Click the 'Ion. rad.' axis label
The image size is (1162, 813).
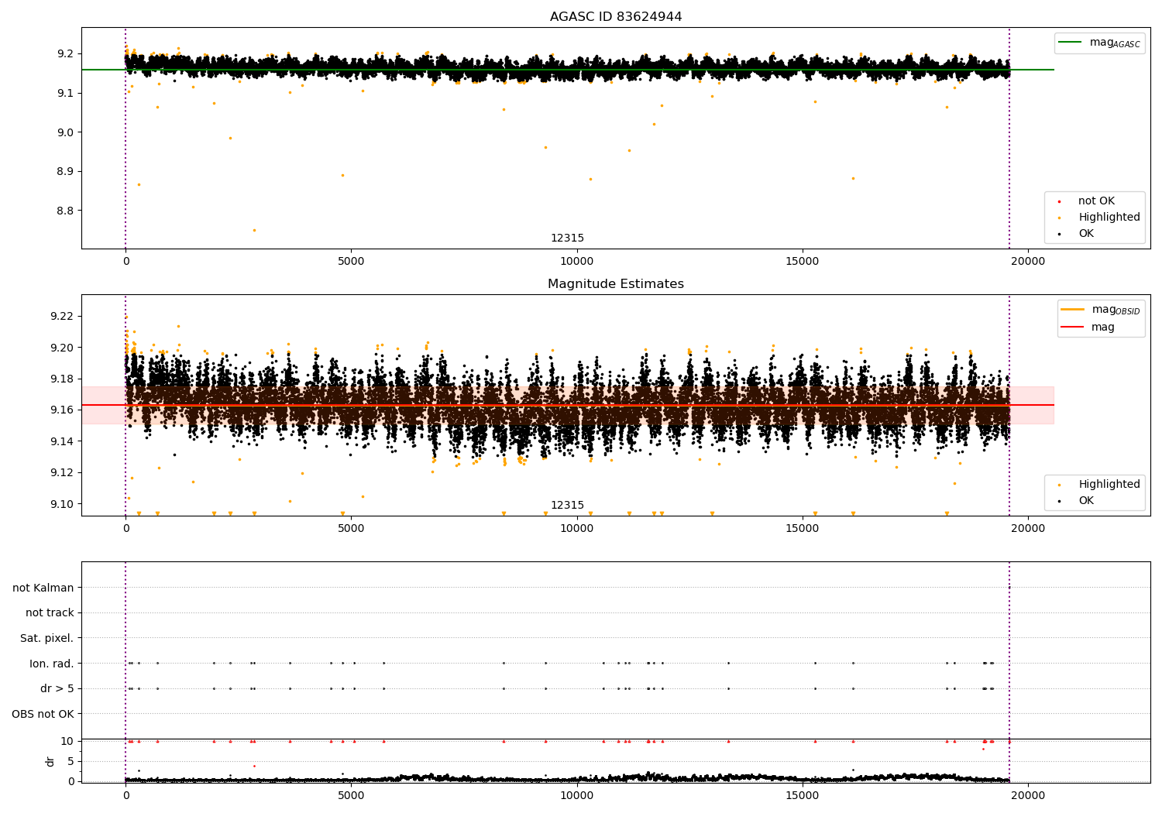click(x=52, y=664)
